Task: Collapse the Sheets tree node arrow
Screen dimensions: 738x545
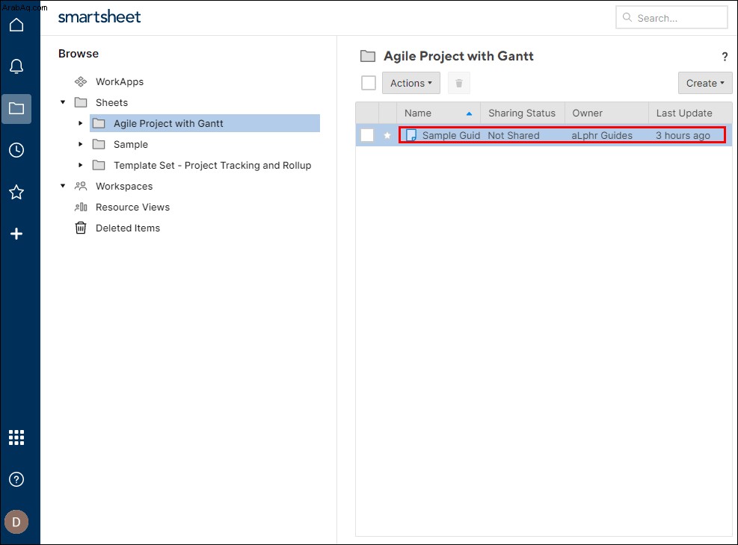Action: click(x=63, y=102)
